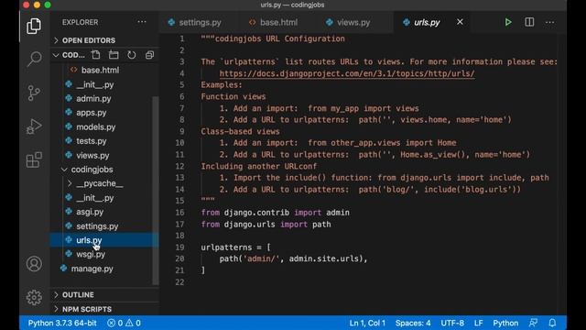Click the EXPLORER panel title
The image size is (586, 330).
[80, 22]
